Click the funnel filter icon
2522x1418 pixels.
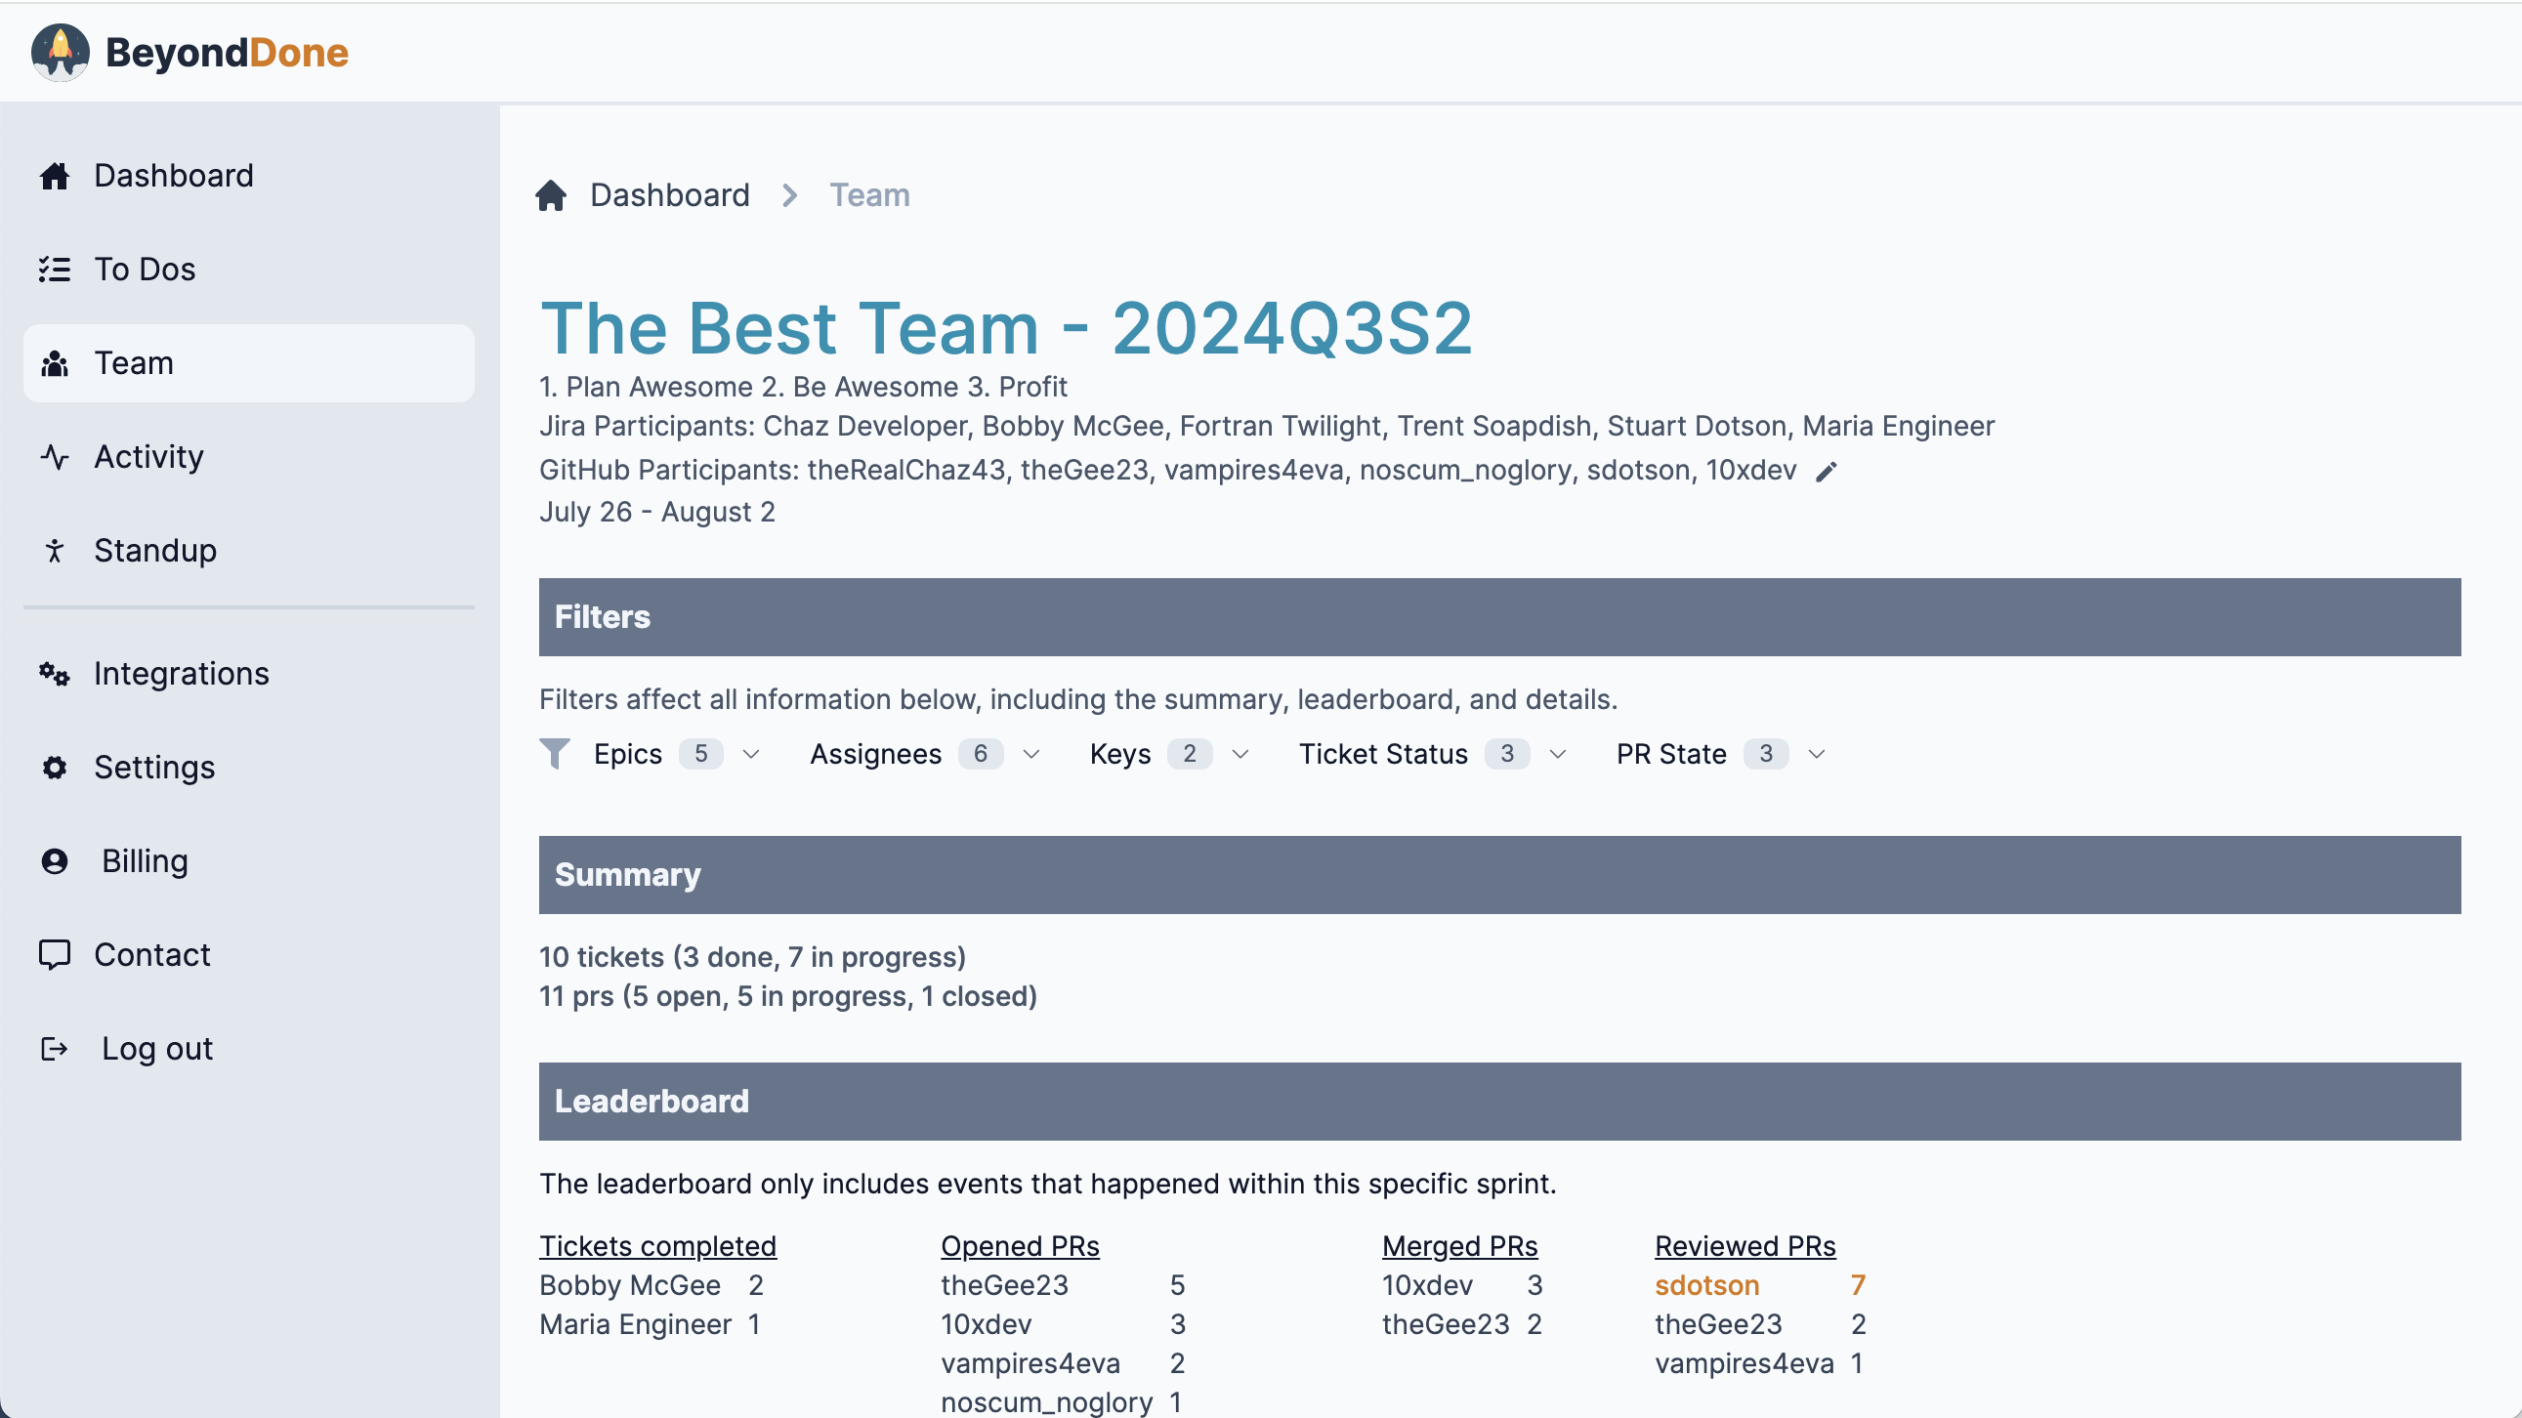point(555,754)
